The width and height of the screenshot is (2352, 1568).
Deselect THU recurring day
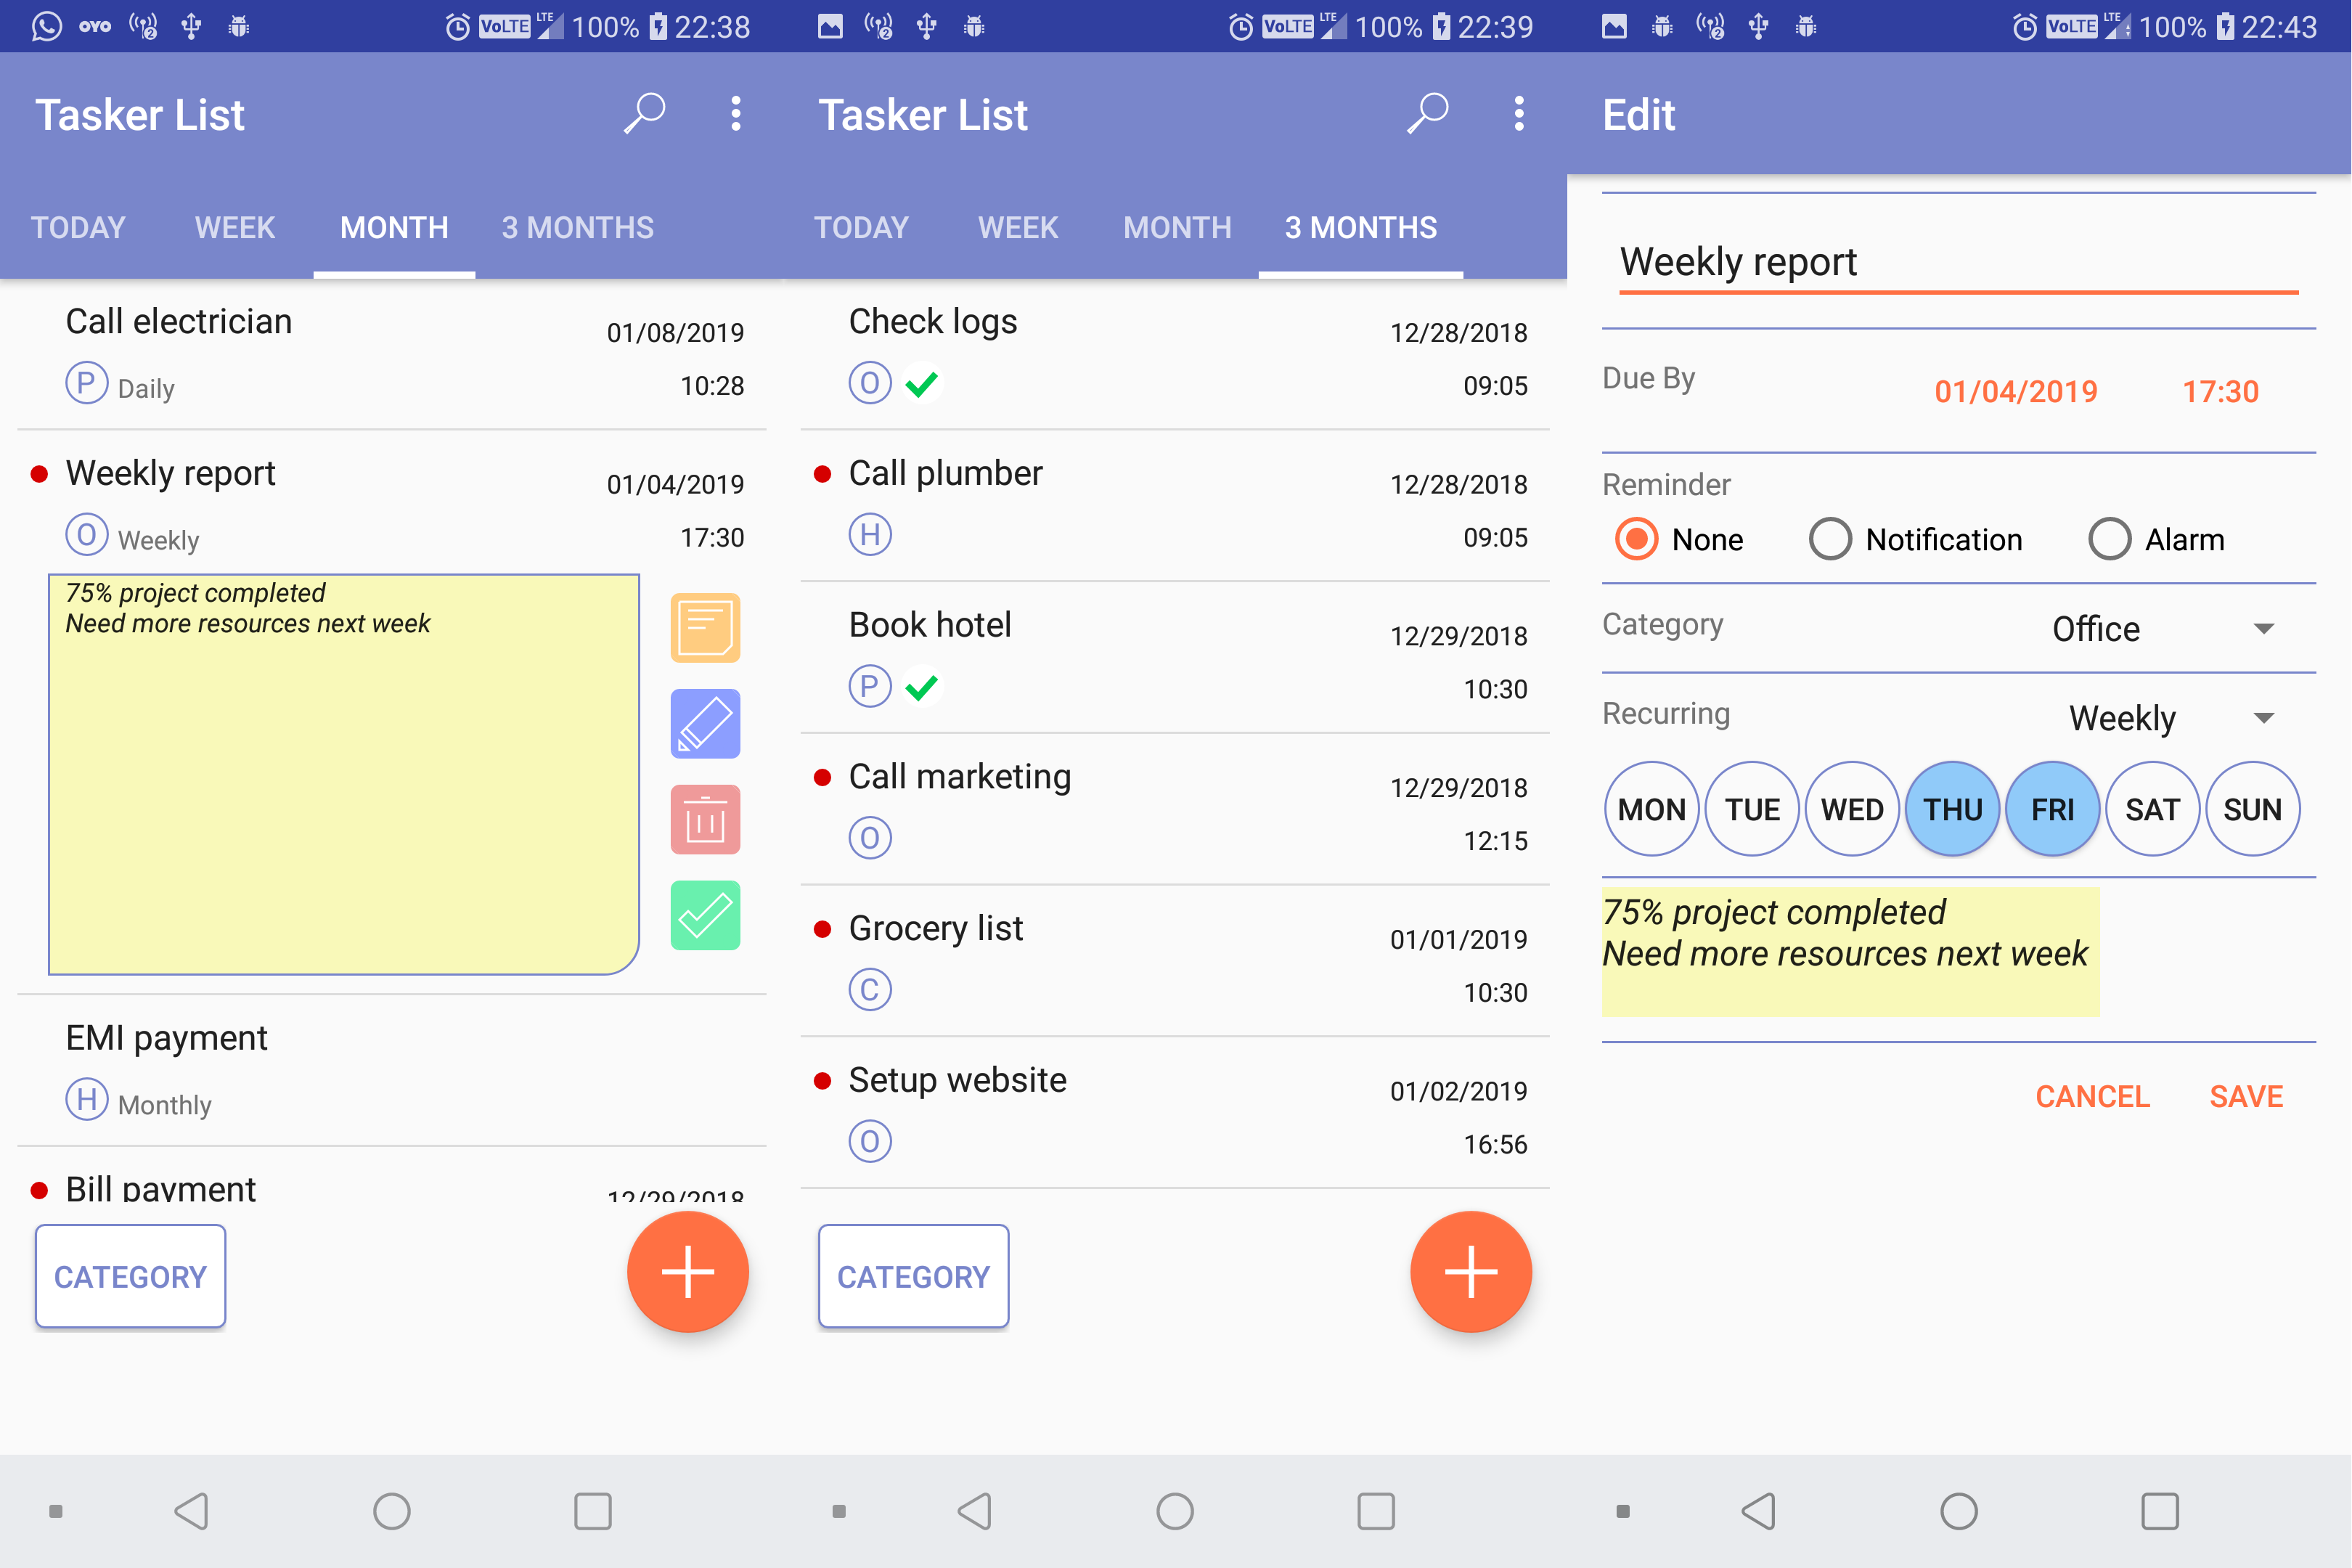[x=1953, y=809]
